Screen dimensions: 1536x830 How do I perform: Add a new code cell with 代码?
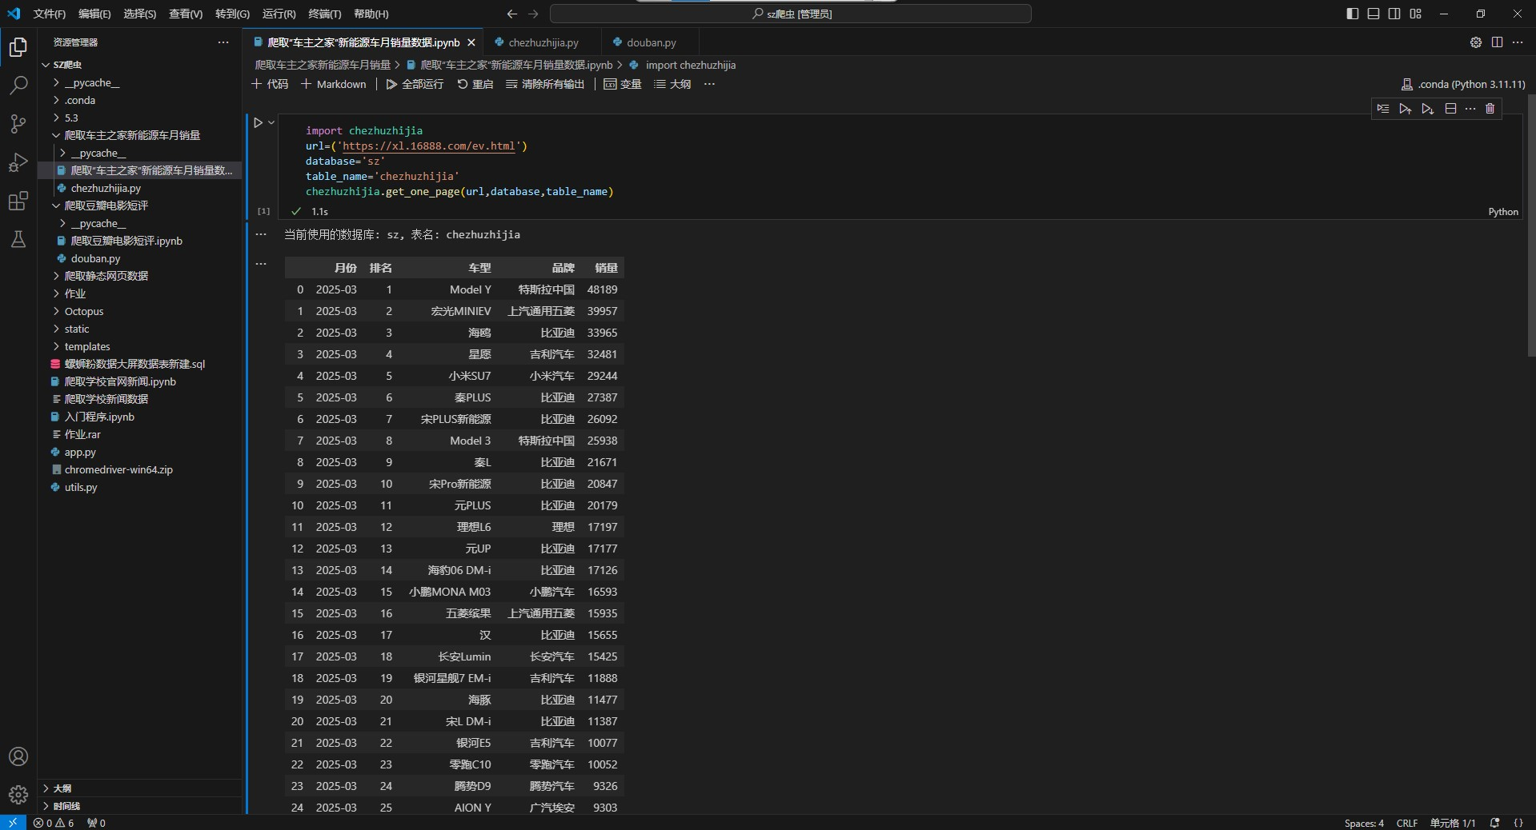coord(270,84)
